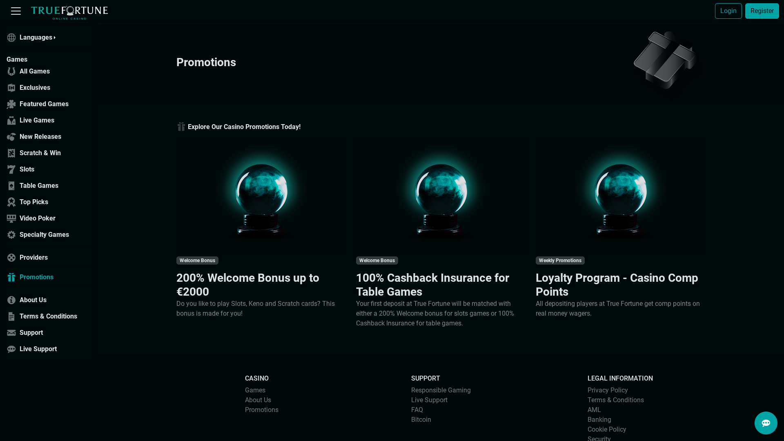Click the Specialty Games gear icon
The image size is (784, 441).
11,235
